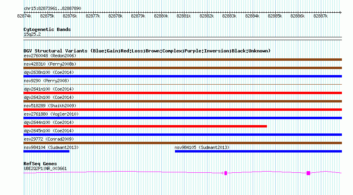This screenshot has height=195, width=353.
Task: Click the 82884k ruler position label
Action: click(x=252, y=16)
